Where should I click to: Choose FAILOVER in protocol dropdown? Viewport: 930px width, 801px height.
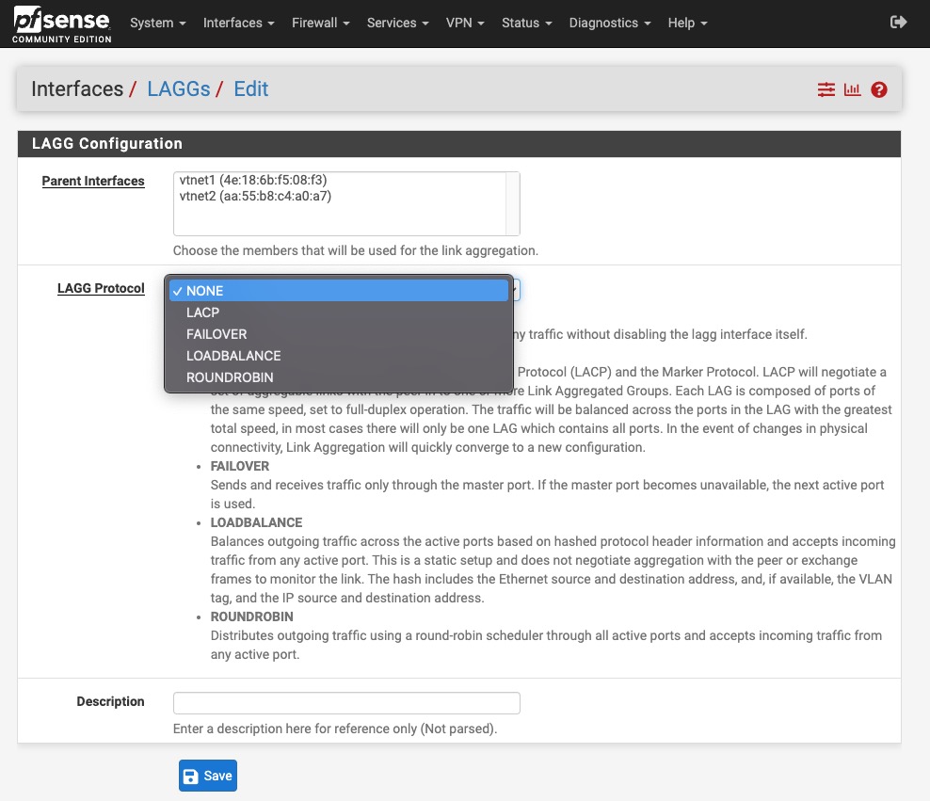point(339,334)
